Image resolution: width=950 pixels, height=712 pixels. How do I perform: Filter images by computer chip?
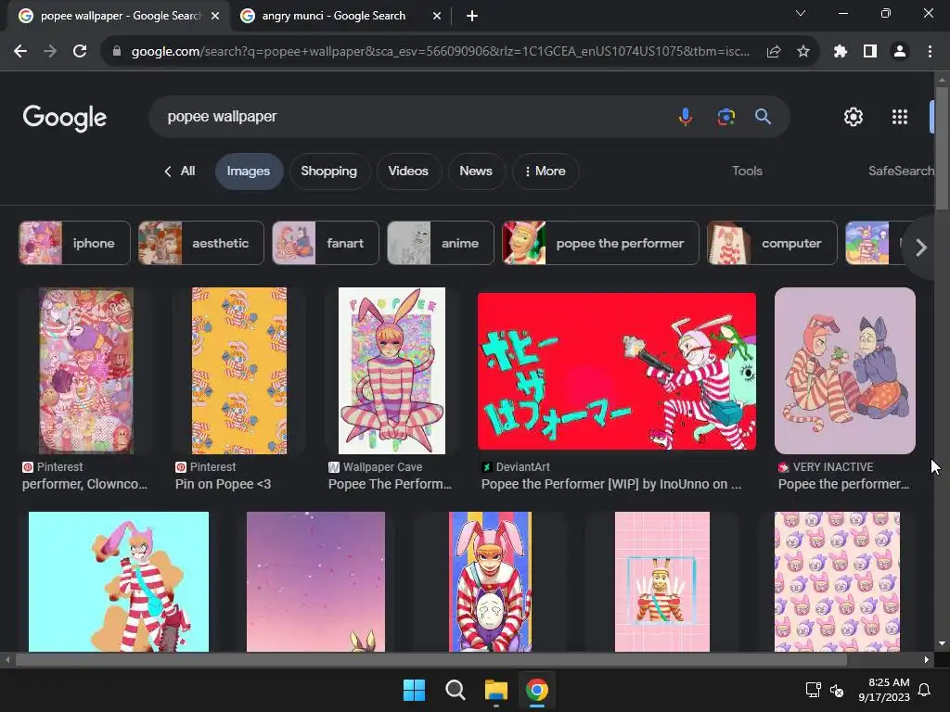[772, 244]
